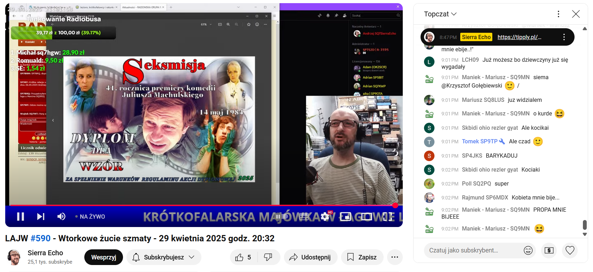Click LCH09 green avatar in chat
This screenshot has width=593, height=272.
[x=429, y=62]
